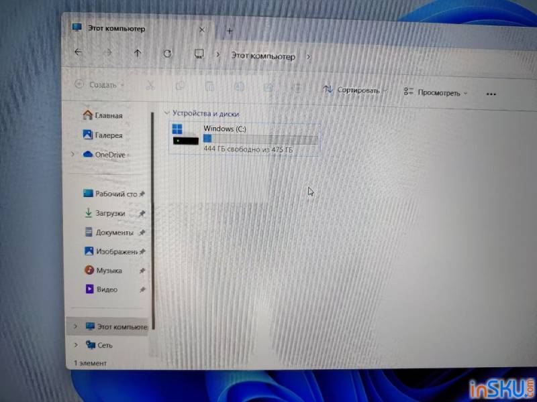537x402 pixels.
Task: Click the pin icon next to Изображения
Action: pos(142,252)
